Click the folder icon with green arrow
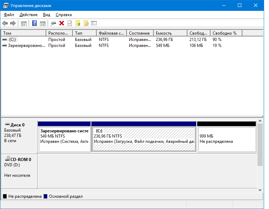The height and width of the screenshot is (209, 269). tap(78, 23)
